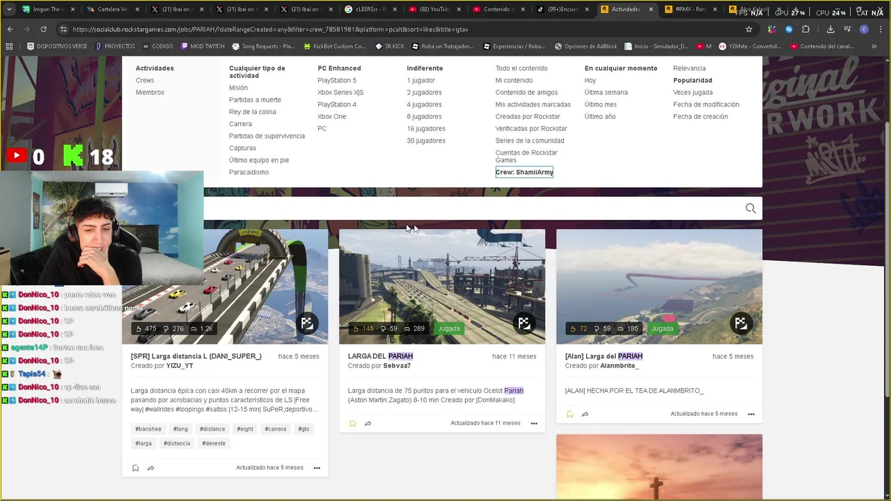Screen dimensions: 891x501
Task: Expand the bookmarks bar overflow chevron
Action: tap(874, 47)
